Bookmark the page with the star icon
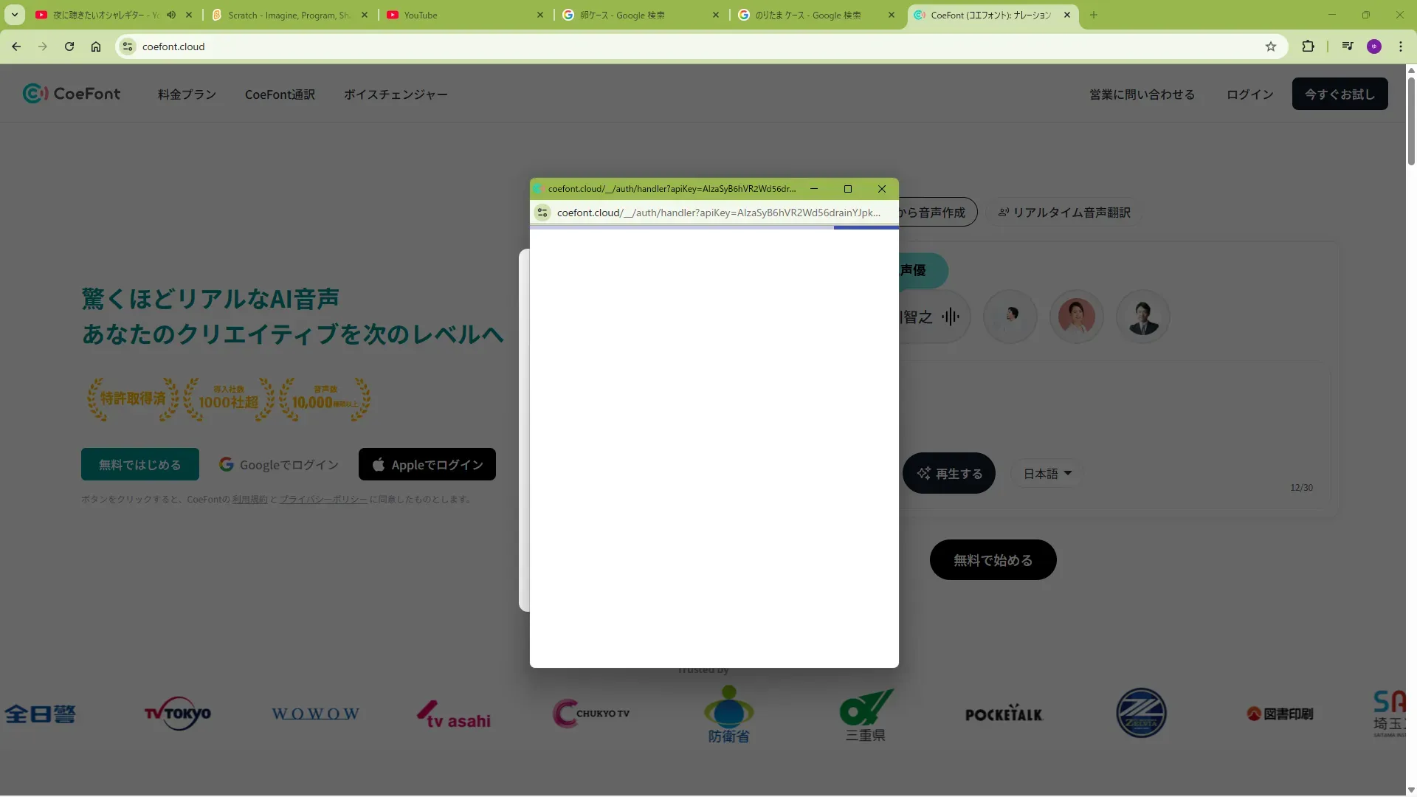1417x797 pixels. click(1270, 46)
